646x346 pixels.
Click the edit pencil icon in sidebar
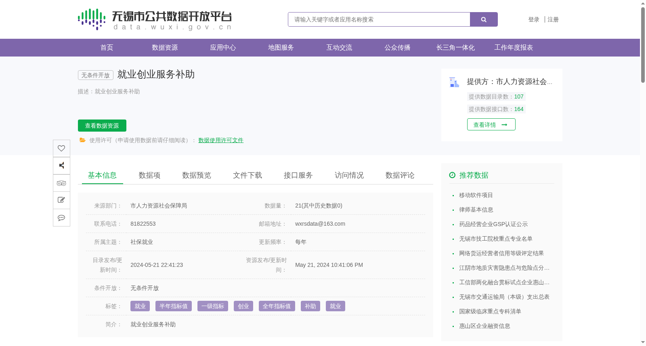point(61,200)
